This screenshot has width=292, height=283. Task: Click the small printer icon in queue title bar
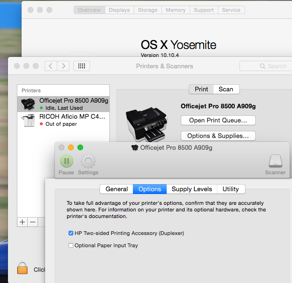[135, 147]
